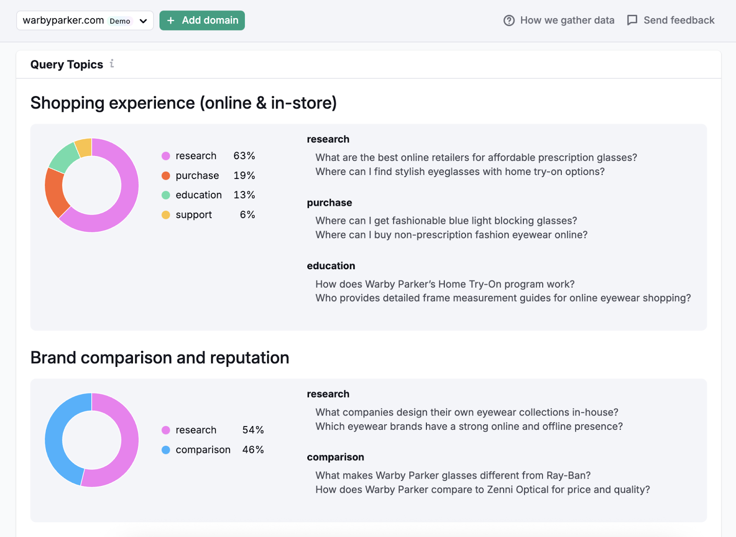Click the plus icon inside Add domain

171,20
